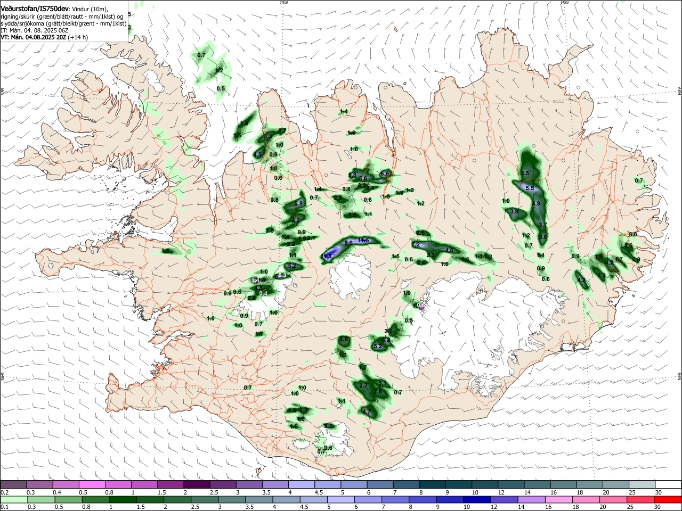This screenshot has height=511, width=682.
Task: Click the 6.6 precipitation value in the north
Action: pyautogui.click(x=386, y=174)
